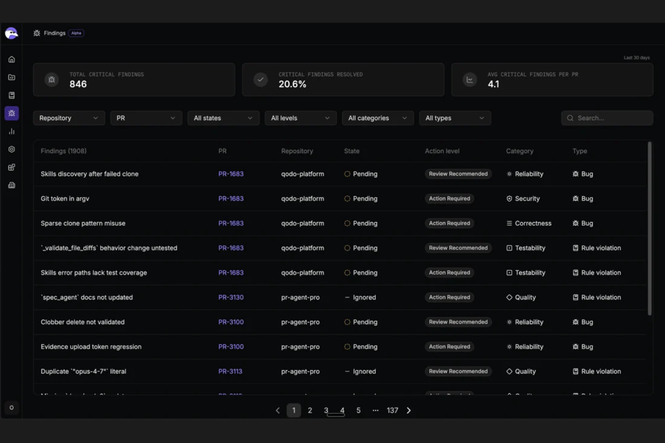The height and width of the screenshot is (443, 665).
Task: Click the bug icon on the Total Critical Findings card
Action: (x=52, y=80)
